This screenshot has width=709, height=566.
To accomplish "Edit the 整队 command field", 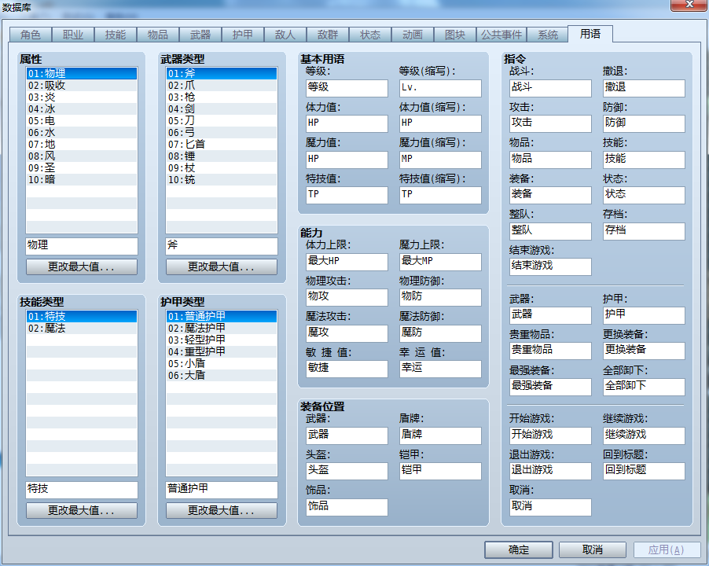I will [x=550, y=231].
